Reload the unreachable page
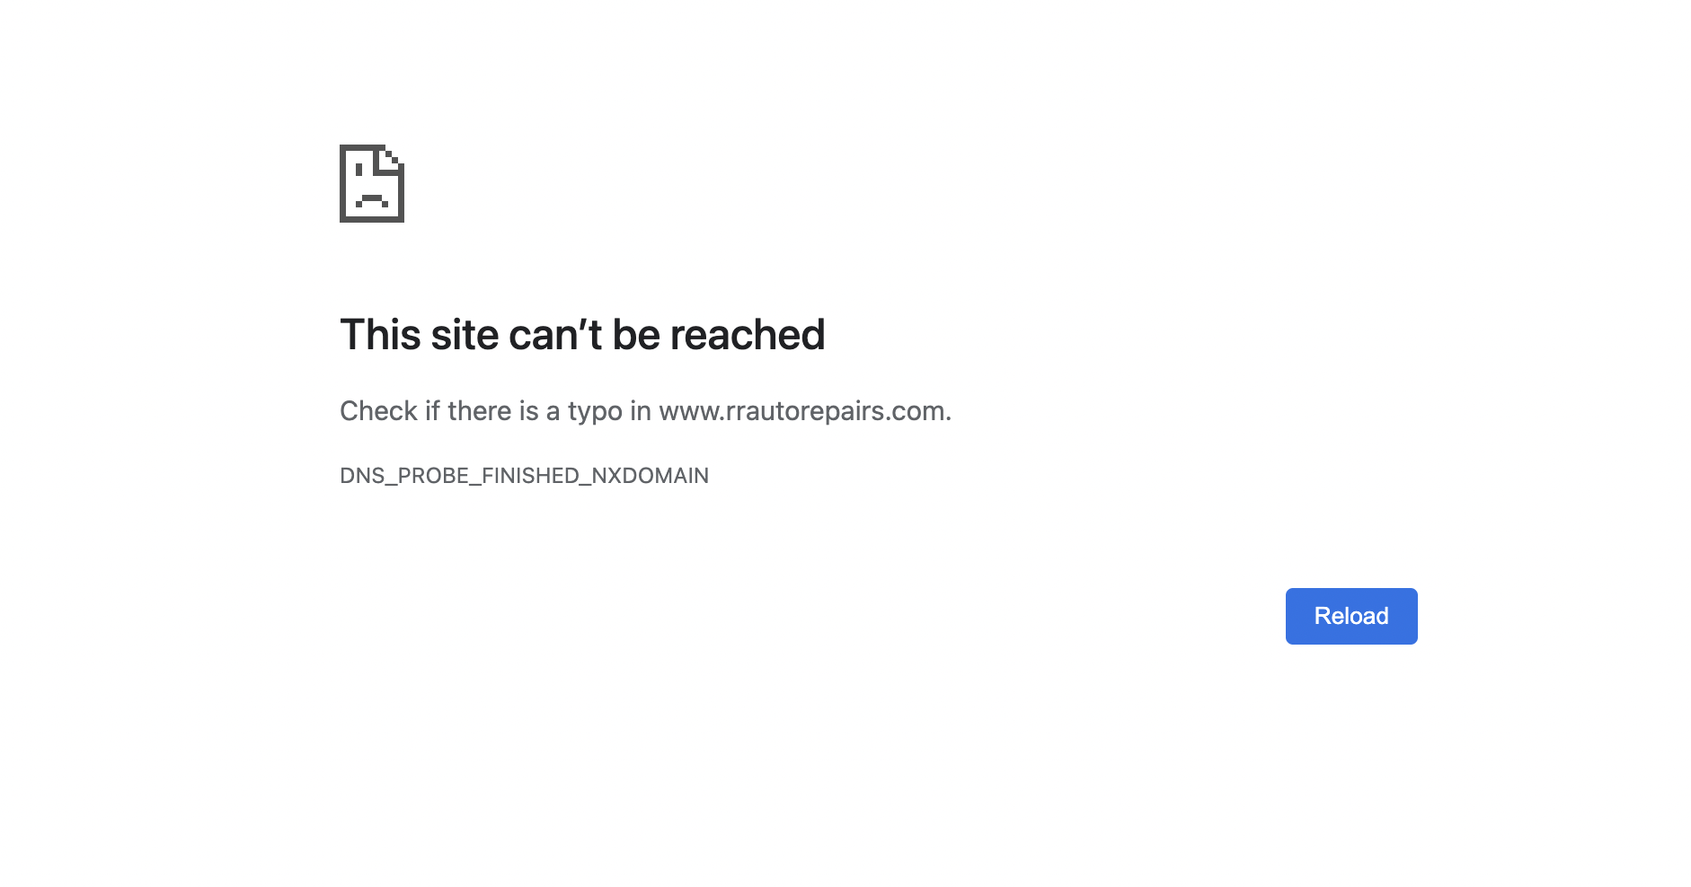Viewport: 1691px width, 887px height. click(1351, 616)
